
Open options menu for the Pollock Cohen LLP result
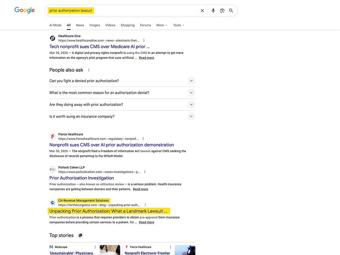pos(144,172)
